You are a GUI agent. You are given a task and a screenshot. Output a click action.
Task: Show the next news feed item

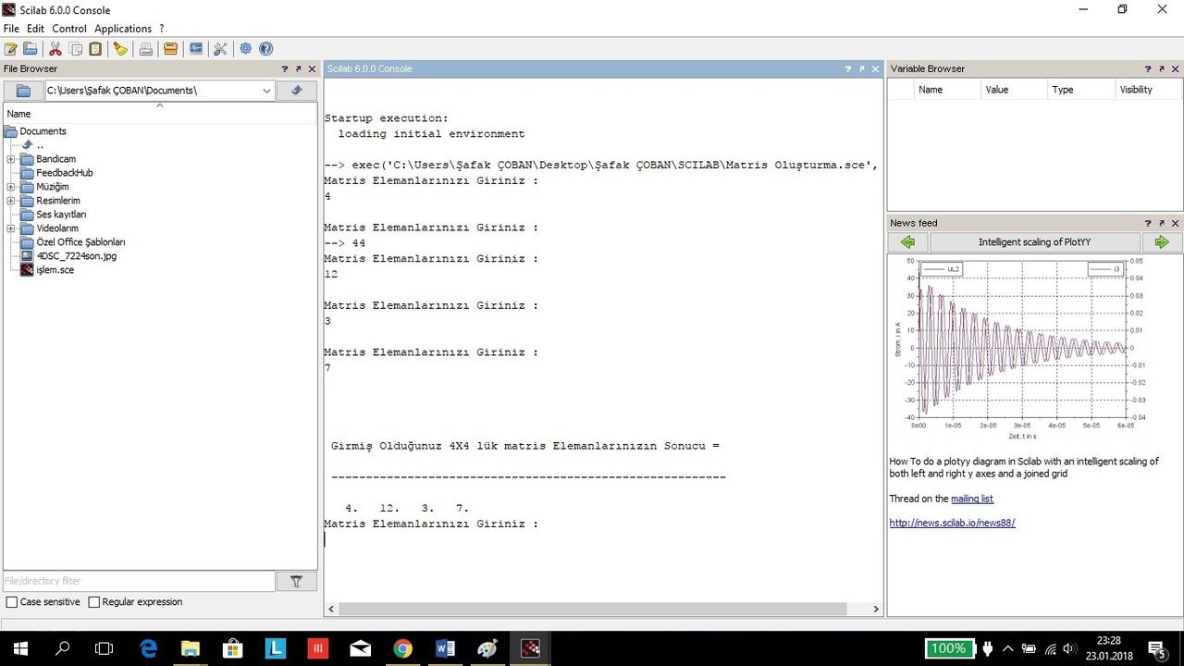click(x=1162, y=242)
